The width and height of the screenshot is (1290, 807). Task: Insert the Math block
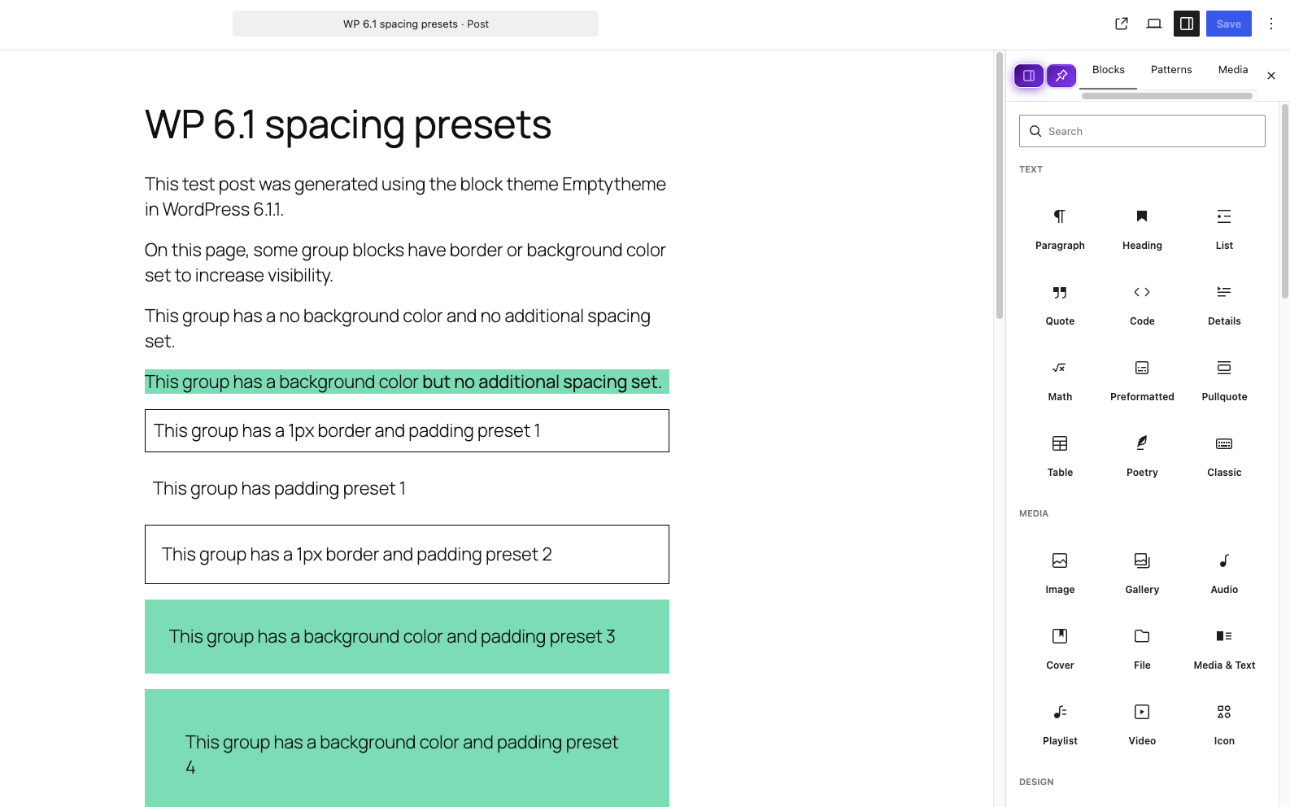1060,380
